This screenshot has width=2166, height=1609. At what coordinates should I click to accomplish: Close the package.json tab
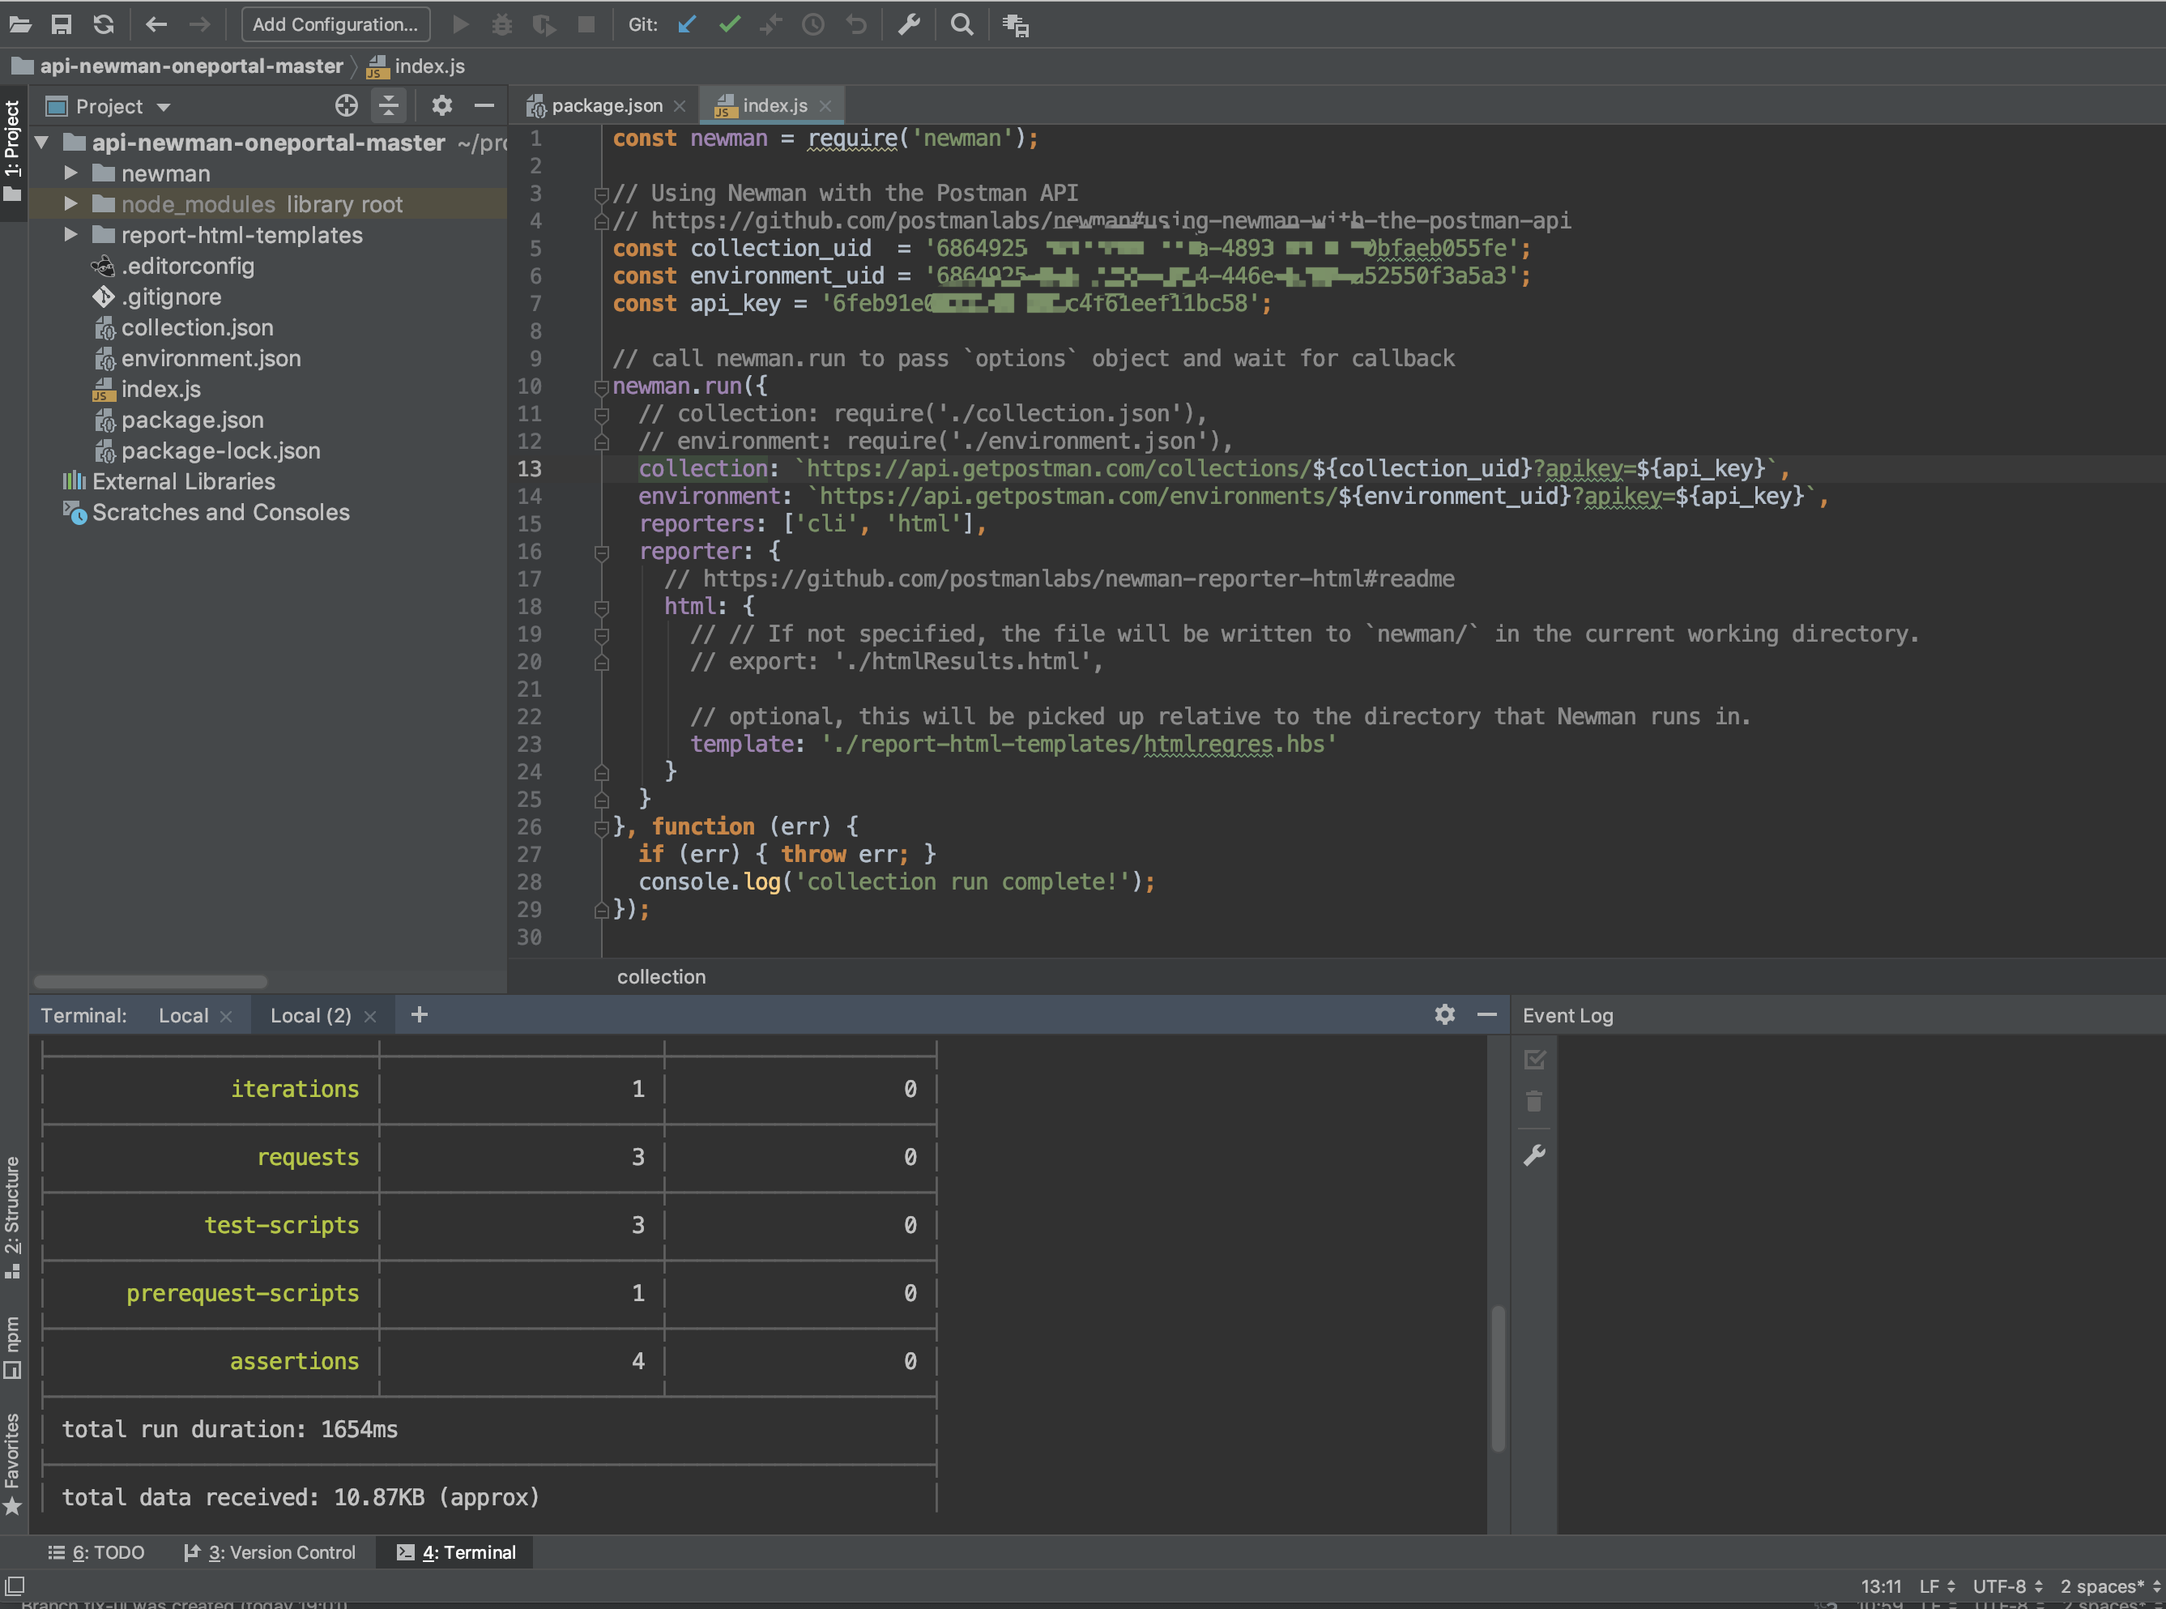pyautogui.click(x=680, y=105)
